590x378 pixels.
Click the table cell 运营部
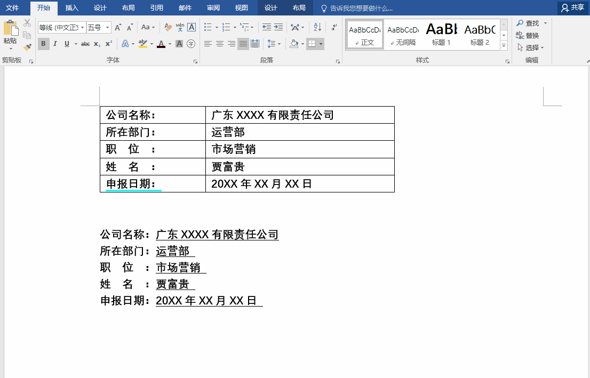300,132
